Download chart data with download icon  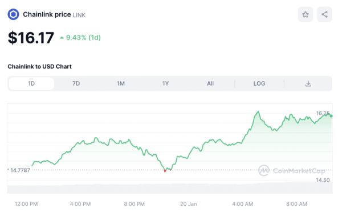pos(308,83)
